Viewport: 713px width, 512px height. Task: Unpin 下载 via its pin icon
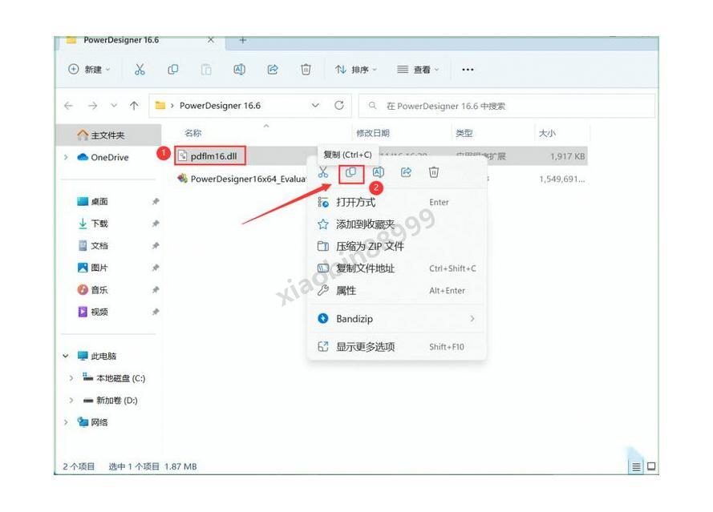tap(156, 224)
